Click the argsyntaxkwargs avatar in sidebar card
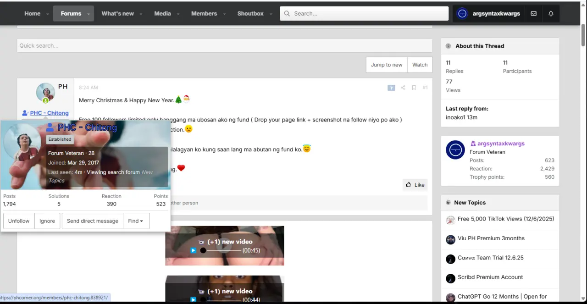The height and width of the screenshot is (304, 587). 455,150
